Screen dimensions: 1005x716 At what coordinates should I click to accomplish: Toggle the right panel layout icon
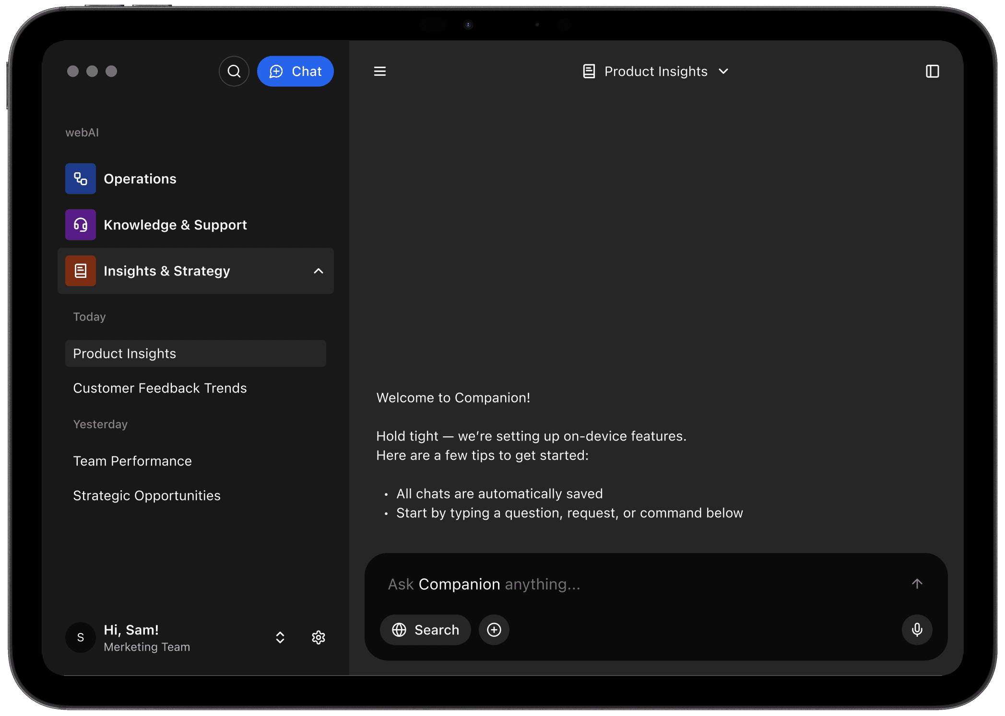pos(931,71)
